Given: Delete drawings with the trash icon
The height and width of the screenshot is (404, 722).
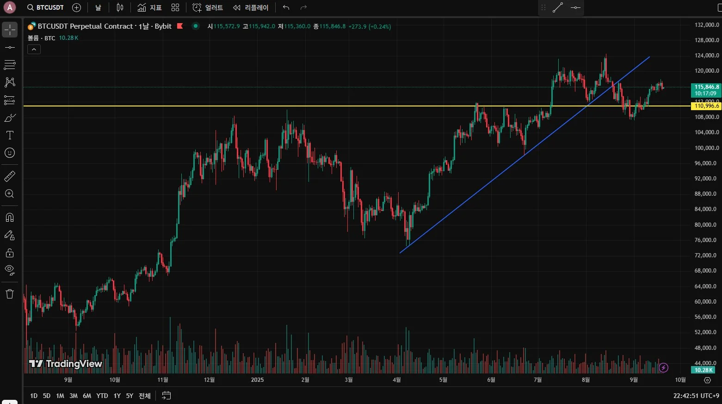Looking at the screenshot, I should click(x=10, y=294).
